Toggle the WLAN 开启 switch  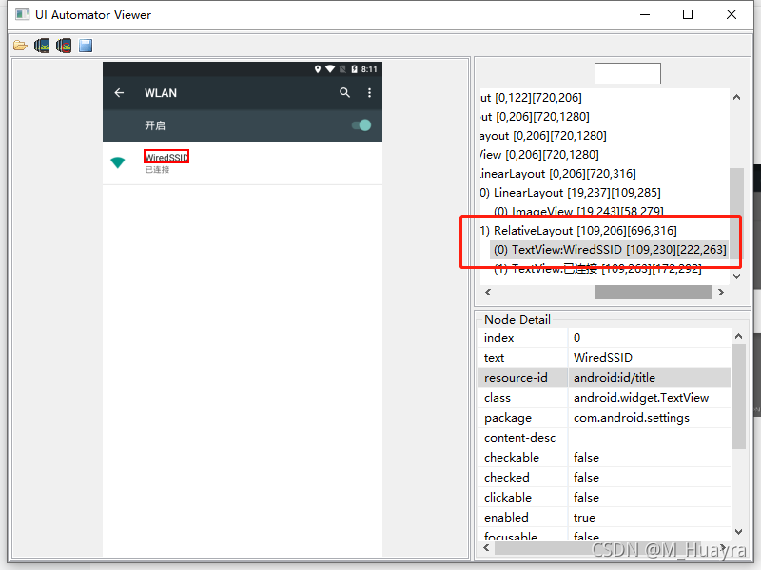click(x=361, y=125)
